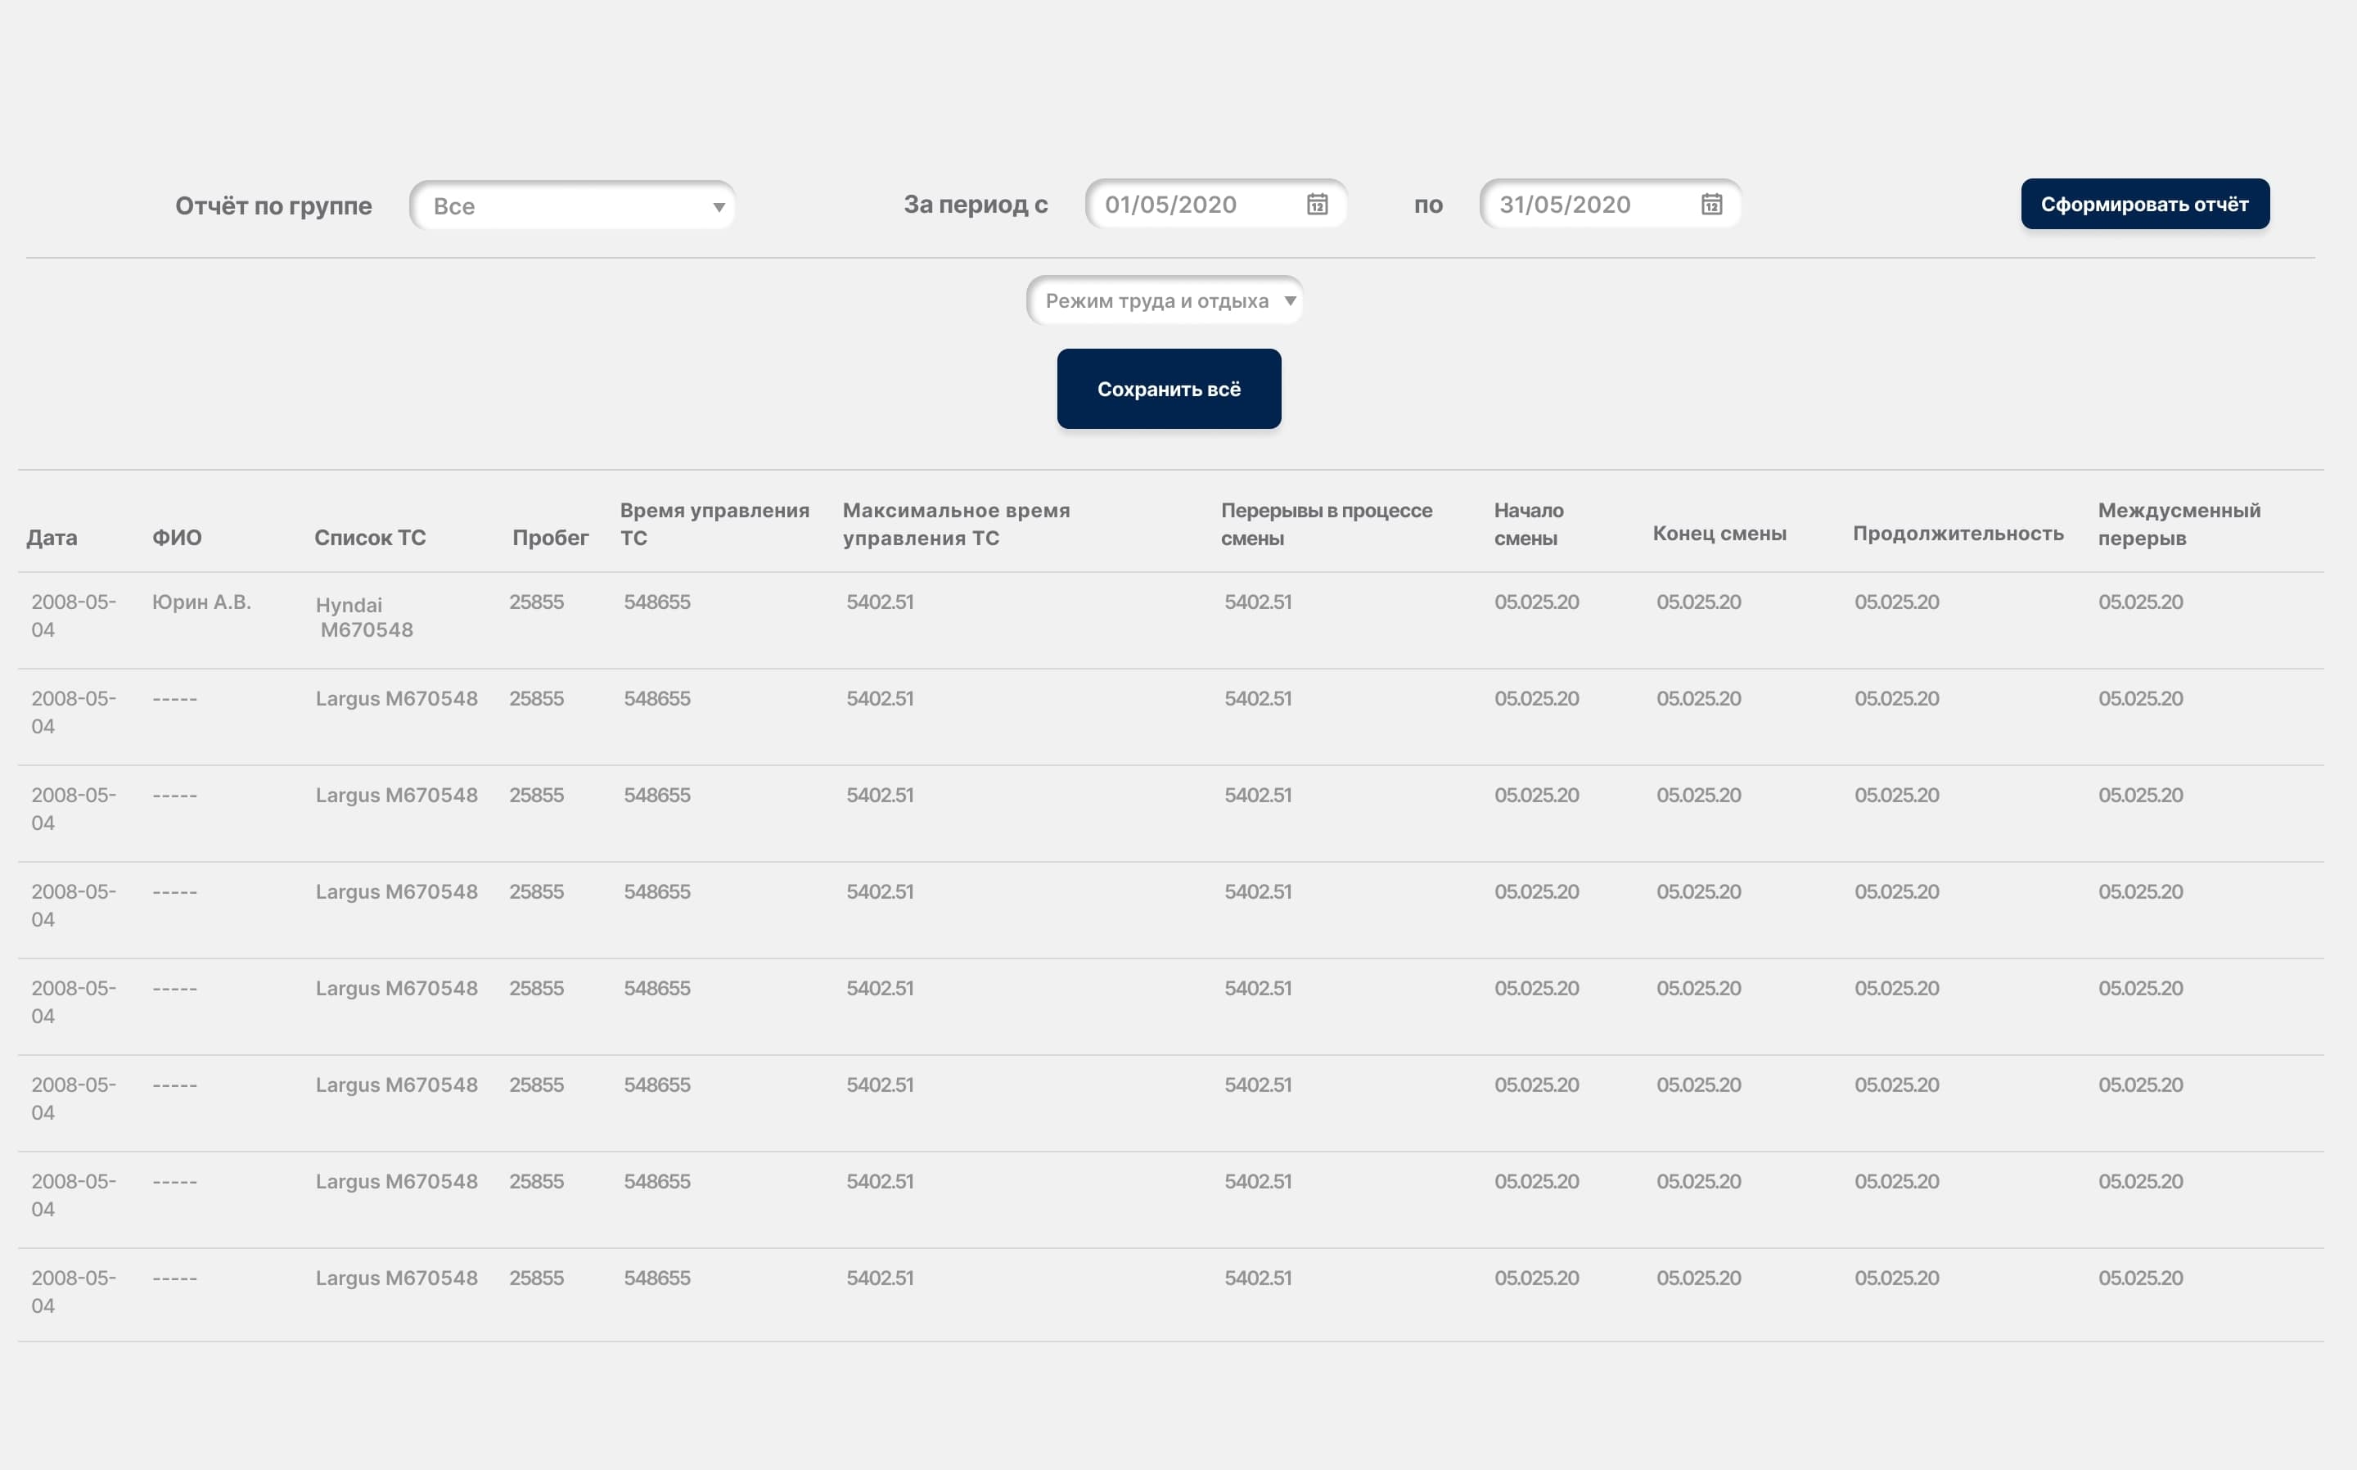The width and height of the screenshot is (2357, 1470).
Task: Click the ФИО column header
Action: (x=178, y=538)
